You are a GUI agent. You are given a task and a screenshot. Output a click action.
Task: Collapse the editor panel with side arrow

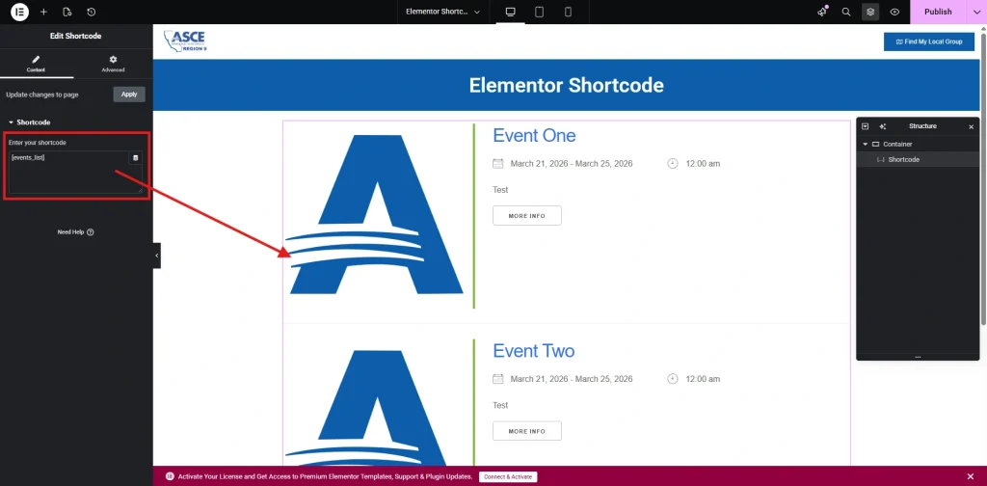coord(157,256)
